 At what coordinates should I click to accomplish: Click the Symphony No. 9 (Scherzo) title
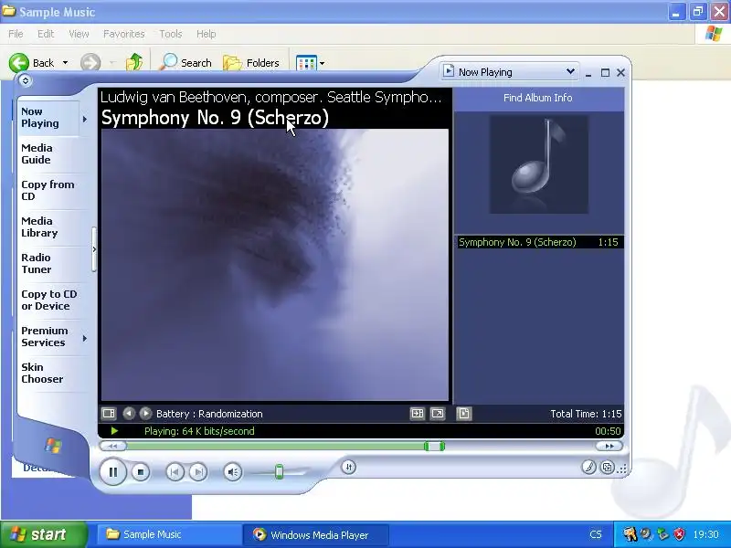[215, 118]
